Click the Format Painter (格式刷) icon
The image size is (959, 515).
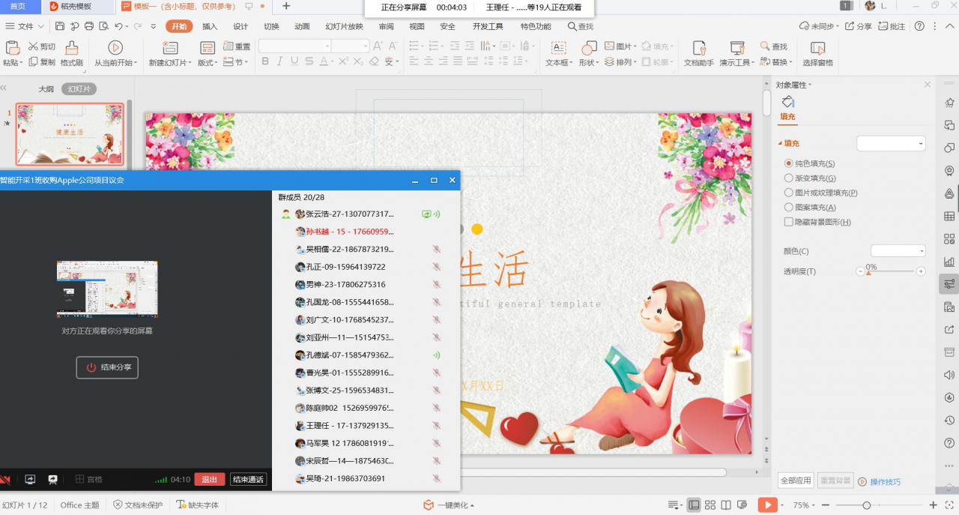click(71, 49)
